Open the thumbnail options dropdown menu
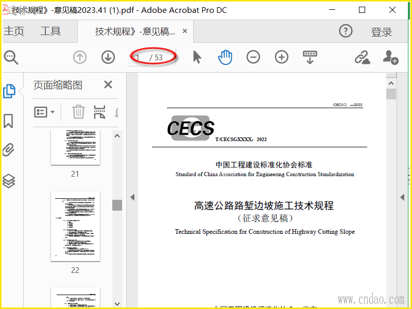Viewport: 412px width, 309px height. click(x=44, y=112)
